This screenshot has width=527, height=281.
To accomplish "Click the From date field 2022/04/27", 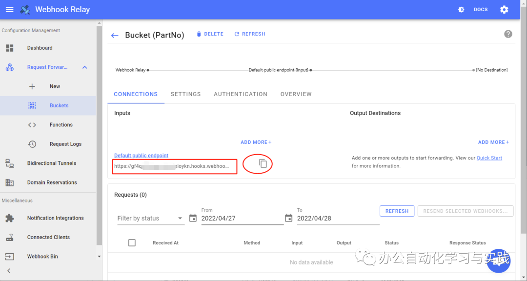I will pos(243,218).
